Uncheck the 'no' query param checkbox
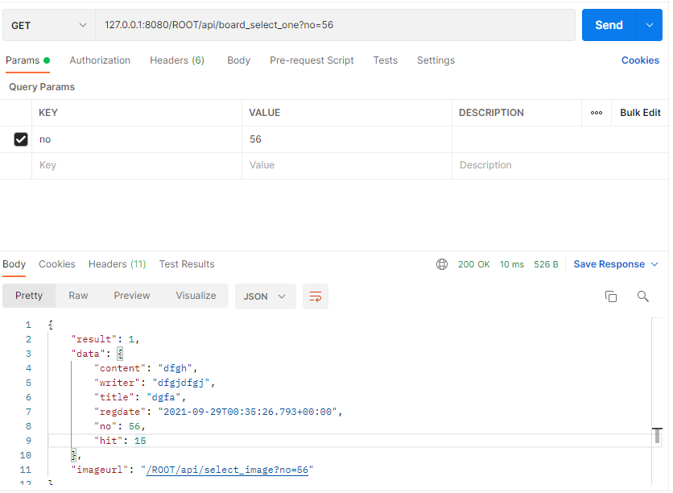Screen dimensions: 673x493 click(21, 139)
